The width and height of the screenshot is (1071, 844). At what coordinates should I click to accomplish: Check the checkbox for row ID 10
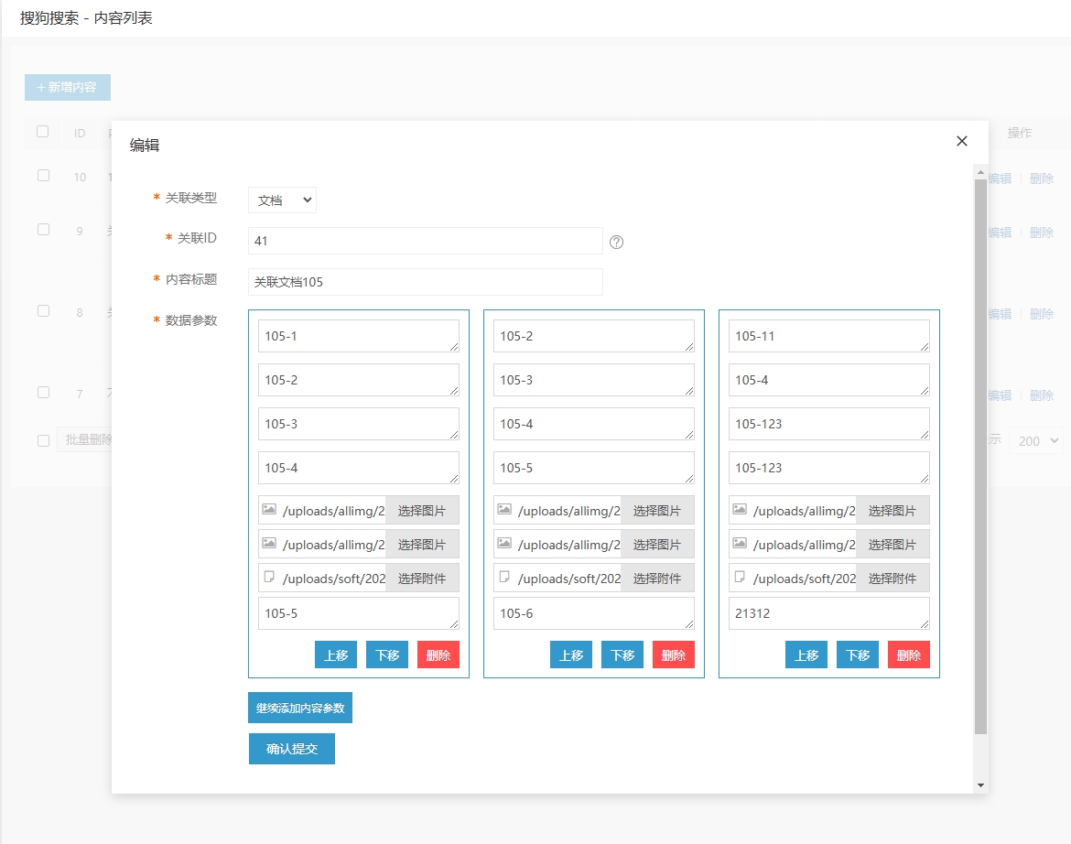click(43, 176)
